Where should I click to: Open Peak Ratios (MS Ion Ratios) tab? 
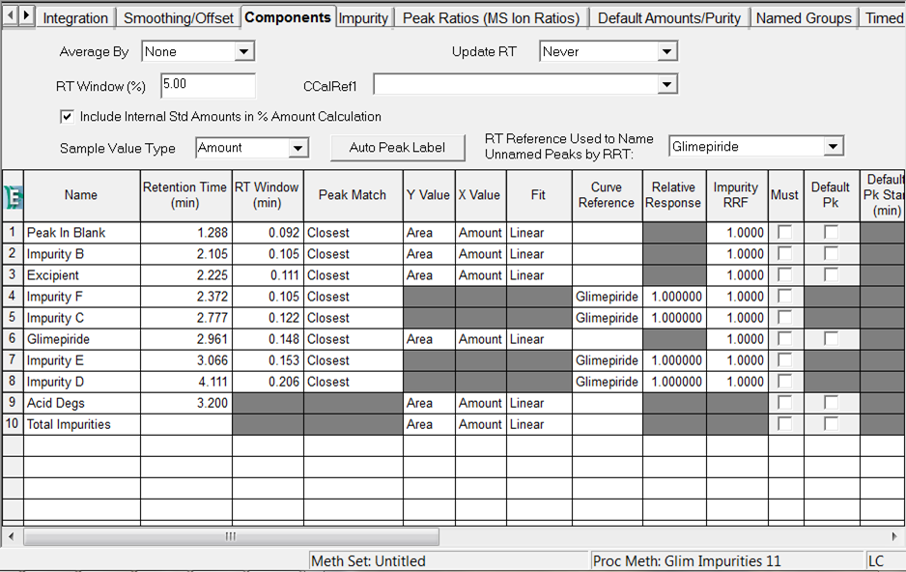pos(491,18)
